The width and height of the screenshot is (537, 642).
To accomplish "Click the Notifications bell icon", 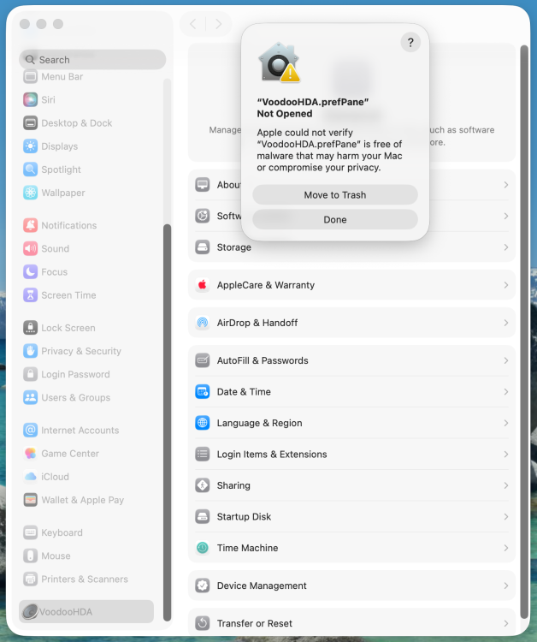I will pos(30,225).
